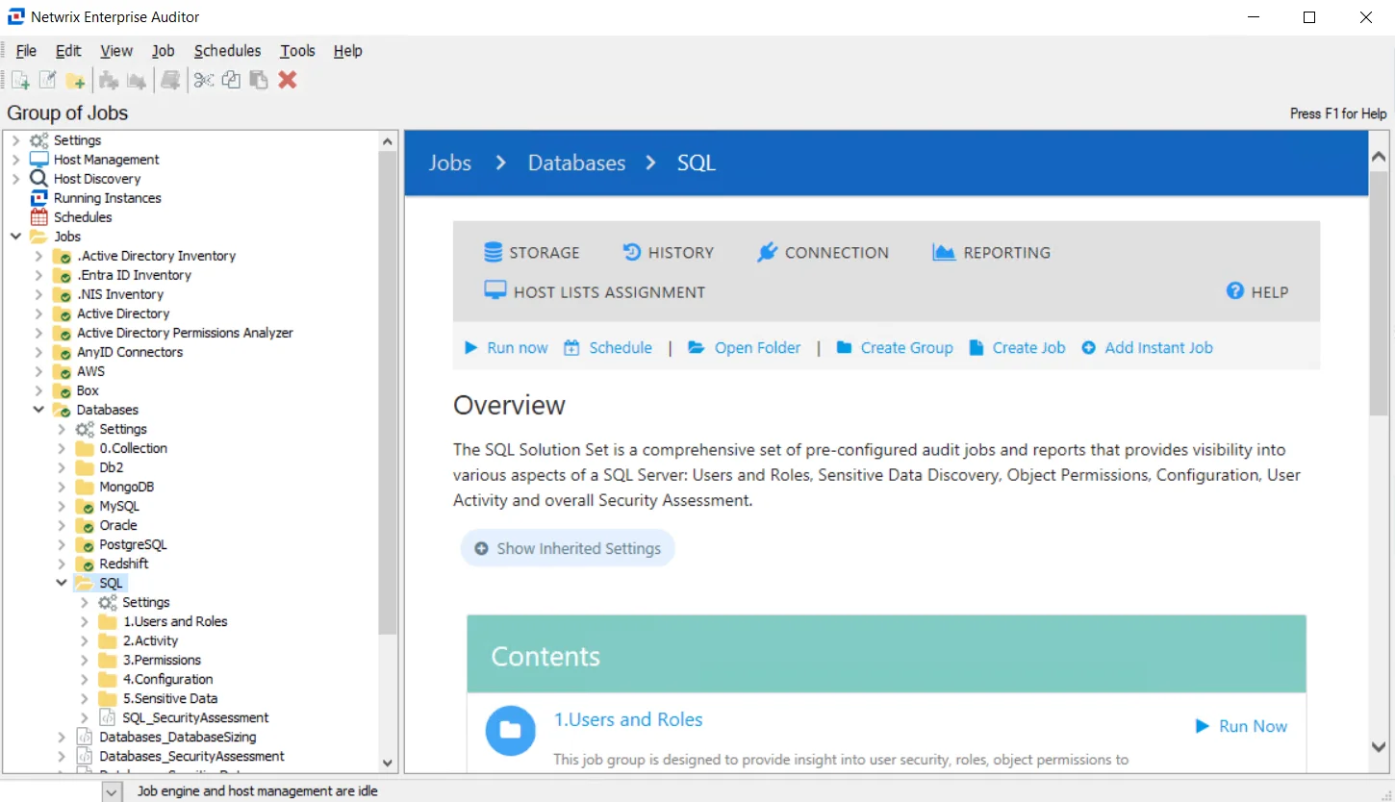Select the AWS job group

coord(90,371)
